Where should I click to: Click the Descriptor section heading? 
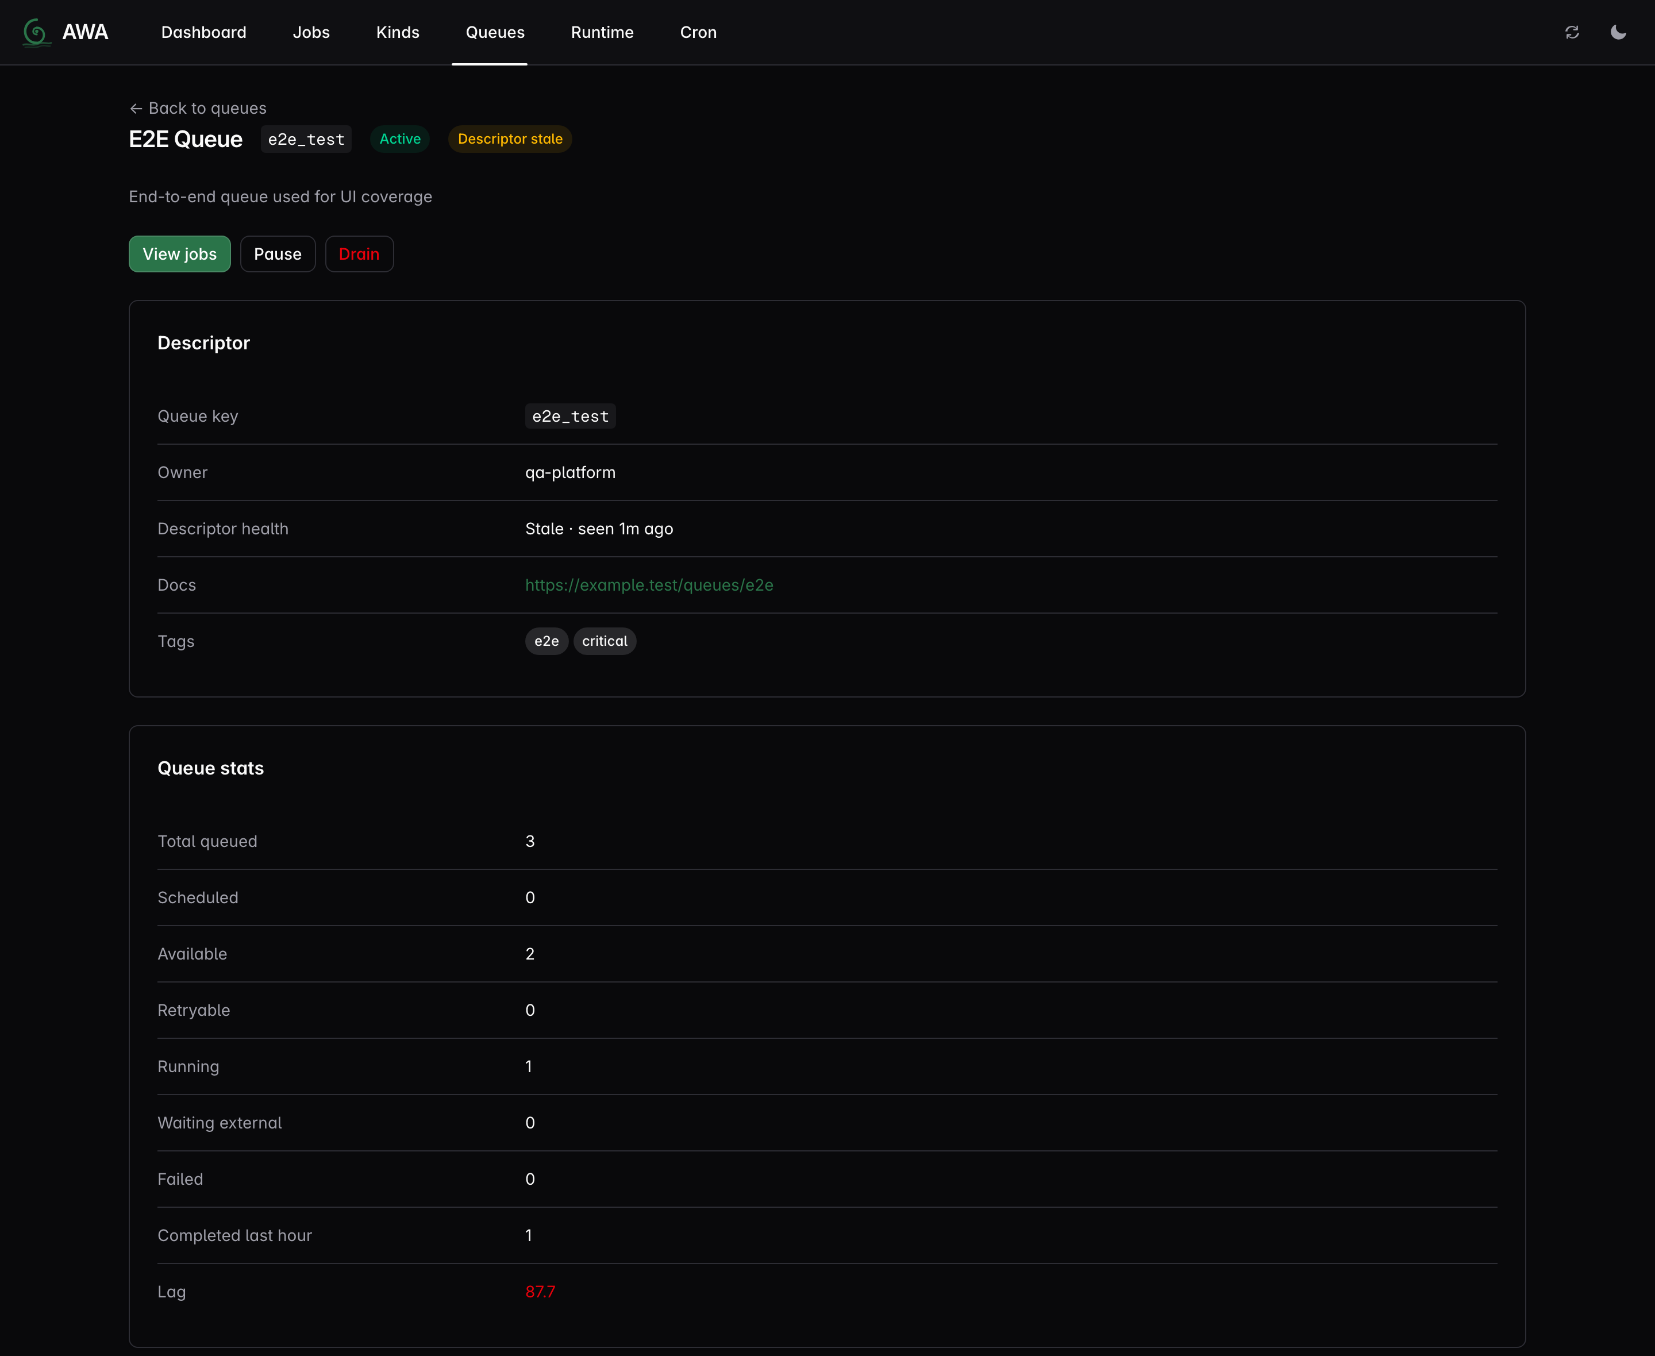pyautogui.click(x=204, y=343)
